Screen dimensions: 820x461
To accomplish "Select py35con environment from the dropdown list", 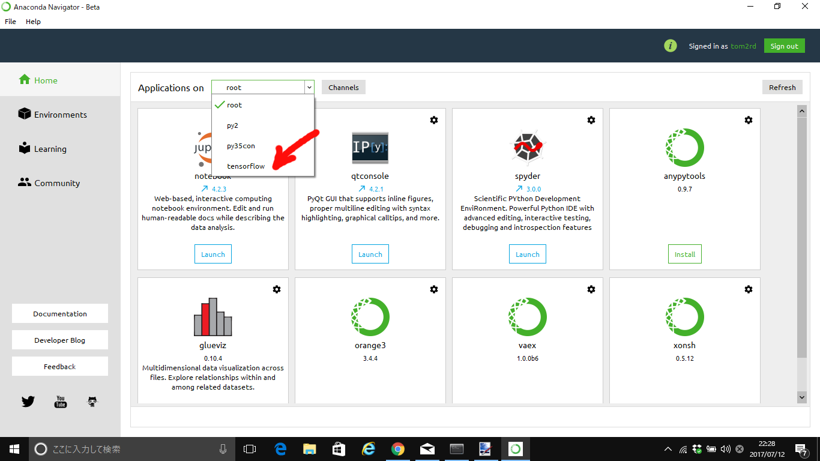I will [x=263, y=146].
